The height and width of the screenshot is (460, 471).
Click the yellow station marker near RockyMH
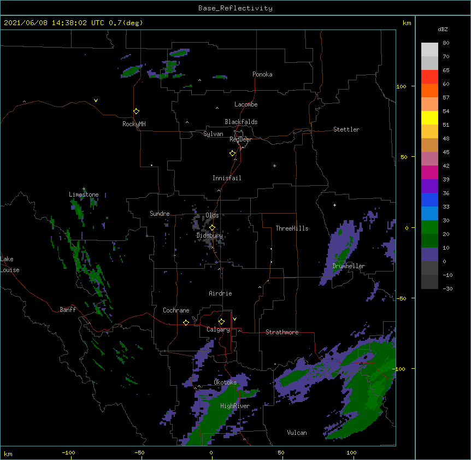(x=136, y=111)
